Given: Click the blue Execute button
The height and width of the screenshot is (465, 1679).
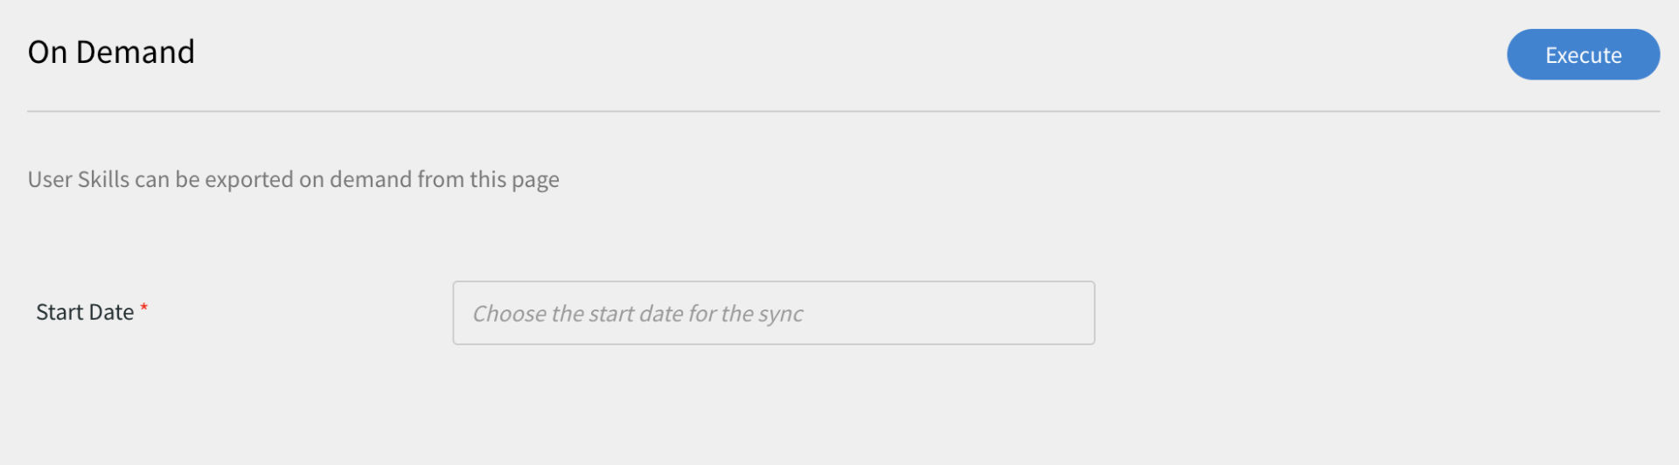Looking at the screenshot, I should [1583, 54].
